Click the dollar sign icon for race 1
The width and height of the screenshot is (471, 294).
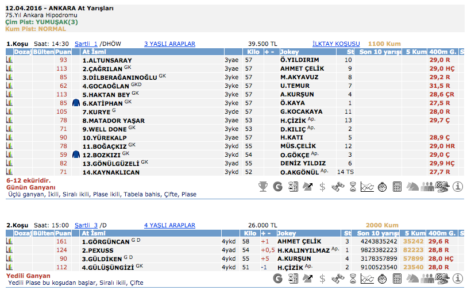pyautogui.click(x=323, y=186)
